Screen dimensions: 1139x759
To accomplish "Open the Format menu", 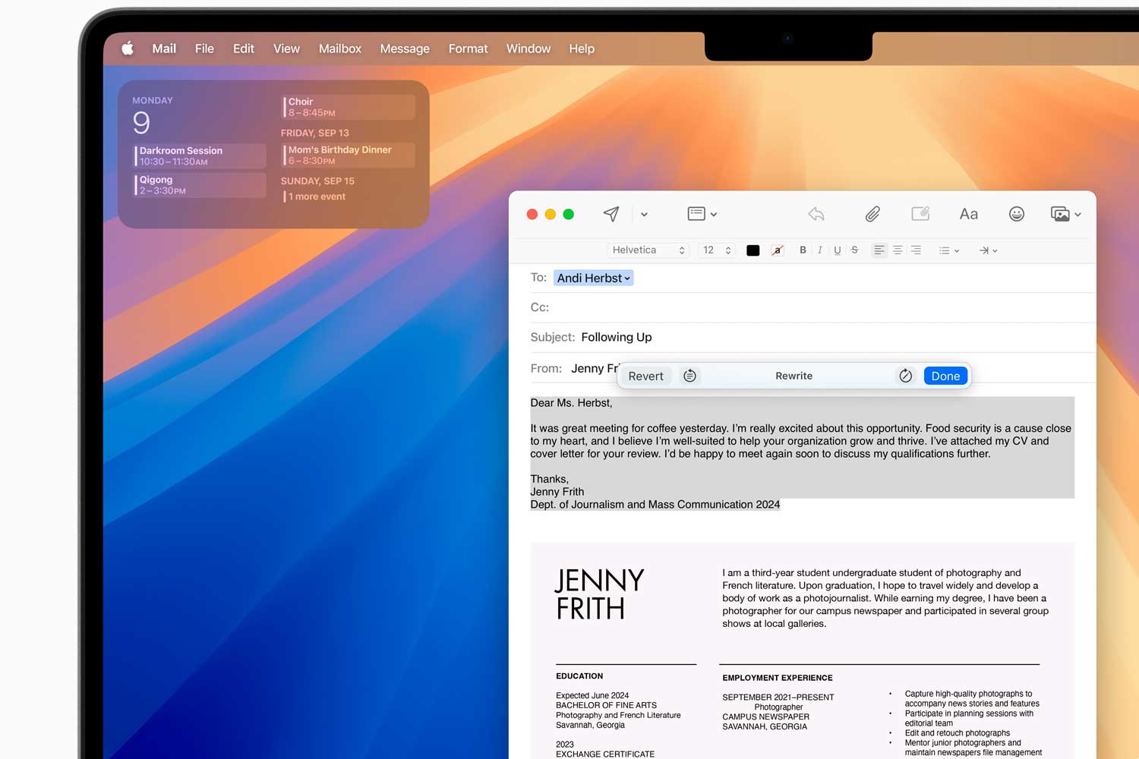I will pyautogui.click(x=468, y=48).
